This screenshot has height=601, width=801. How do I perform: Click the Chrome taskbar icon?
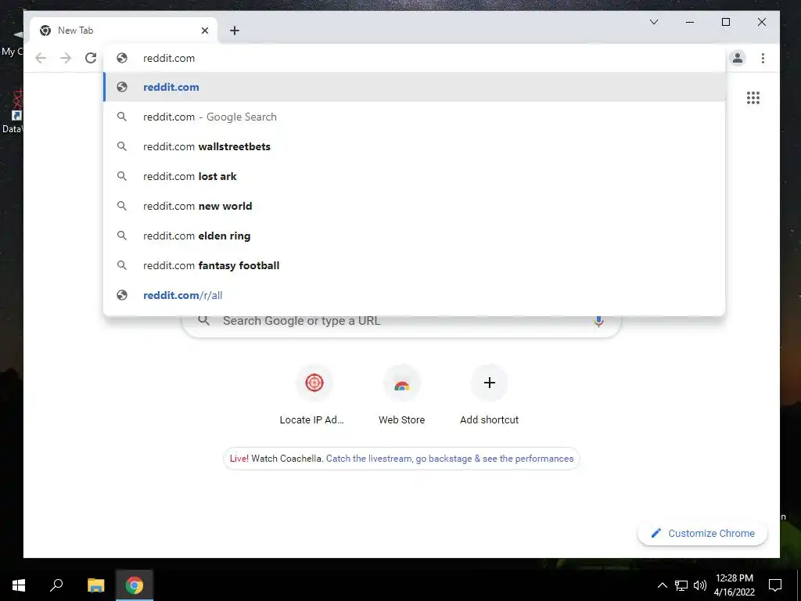135,585
